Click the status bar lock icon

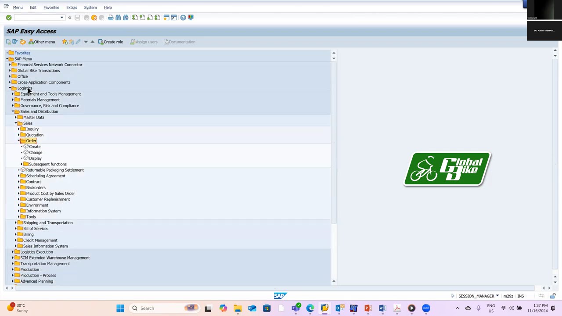[x=553, y=296]
